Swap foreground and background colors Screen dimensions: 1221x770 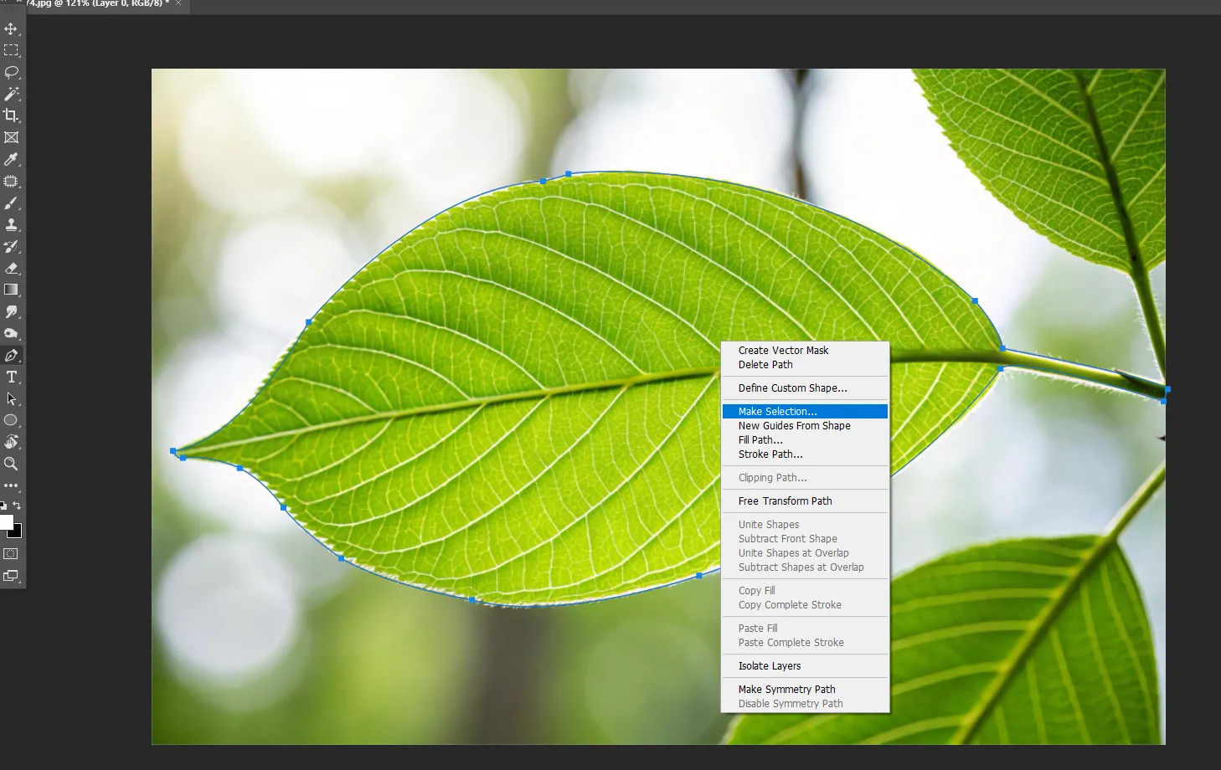point(18,506)
